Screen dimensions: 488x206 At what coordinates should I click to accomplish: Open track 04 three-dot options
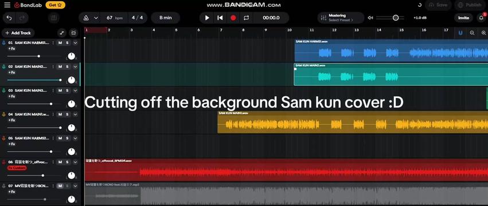(x=53, y=114)
